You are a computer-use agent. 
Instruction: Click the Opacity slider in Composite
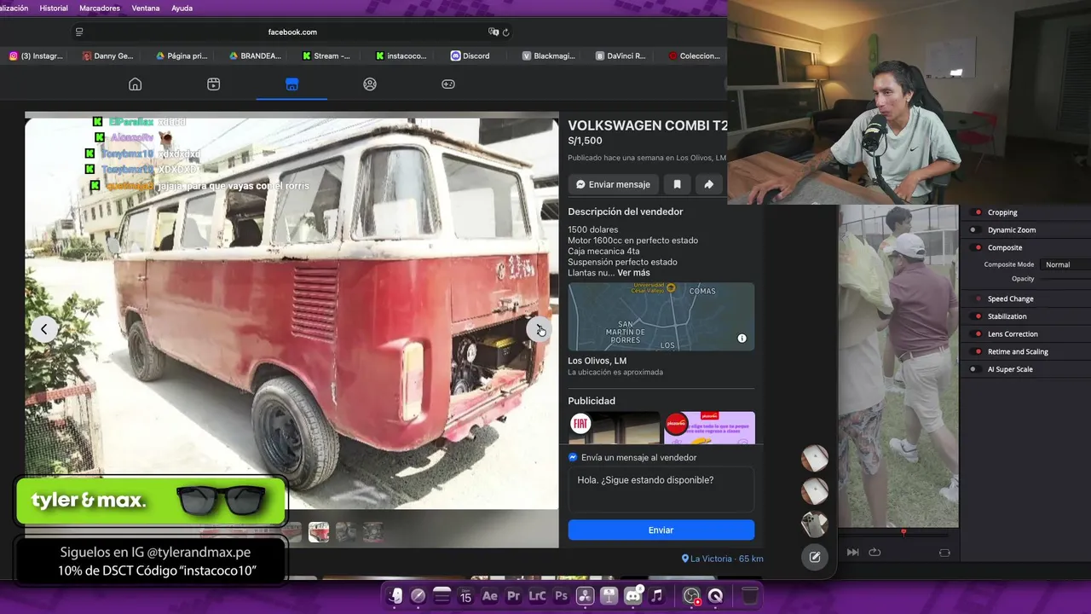tap(1065, 279)
